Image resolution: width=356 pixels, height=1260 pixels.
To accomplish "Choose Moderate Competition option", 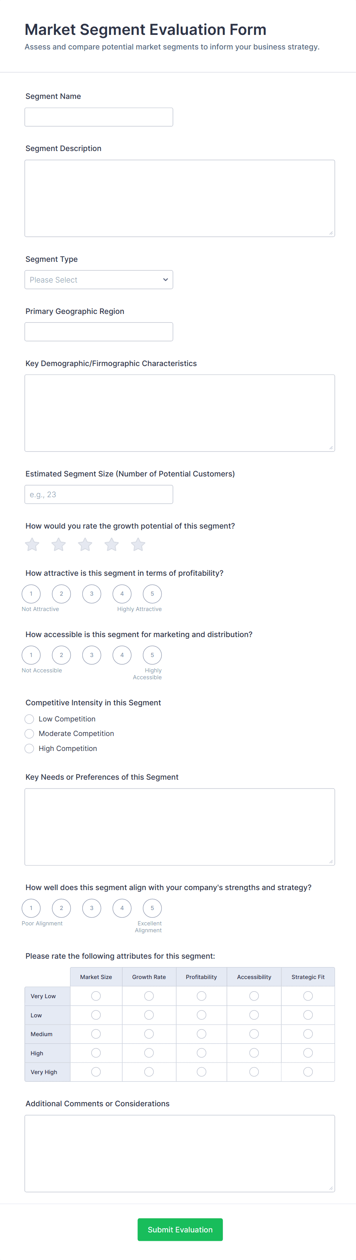I will (x=29, y=734).
